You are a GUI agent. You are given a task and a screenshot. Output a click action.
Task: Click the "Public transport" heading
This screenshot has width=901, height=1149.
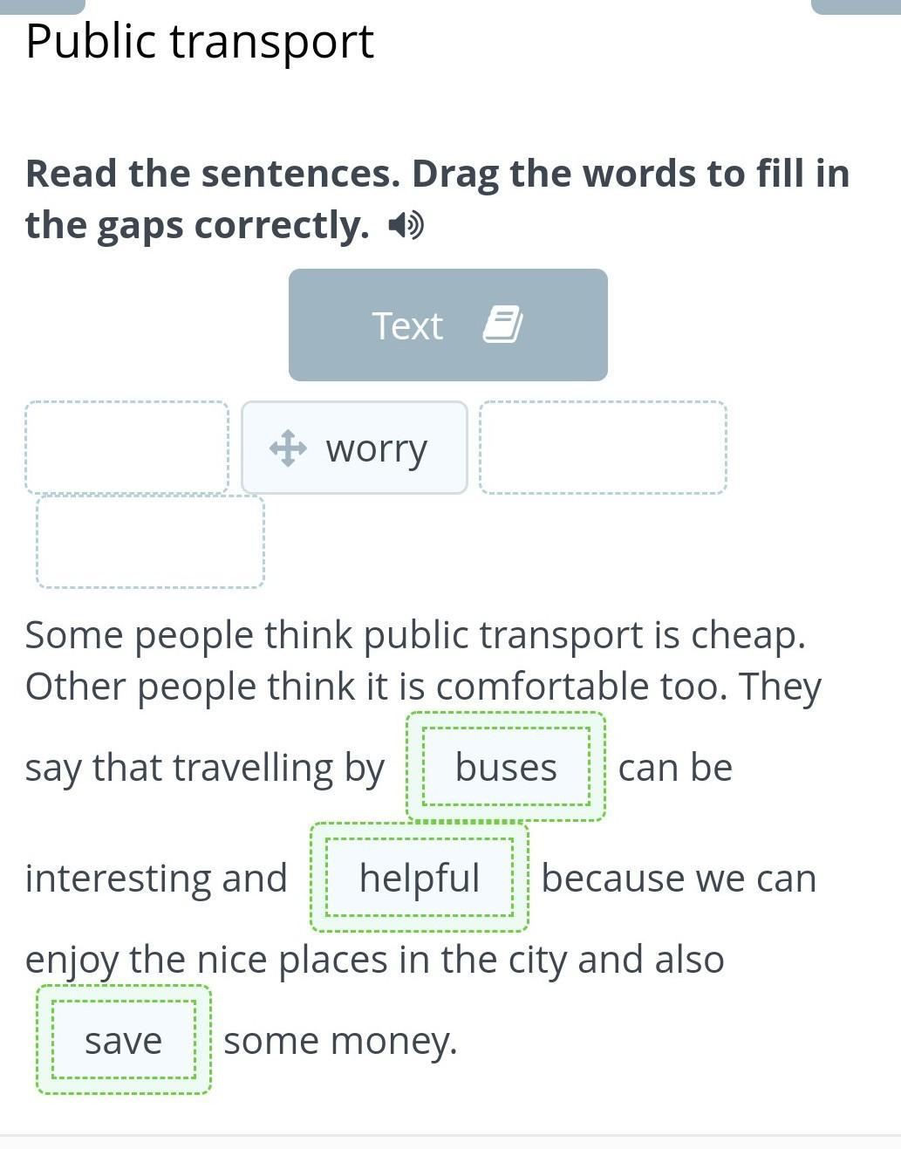tap(200, 41)
